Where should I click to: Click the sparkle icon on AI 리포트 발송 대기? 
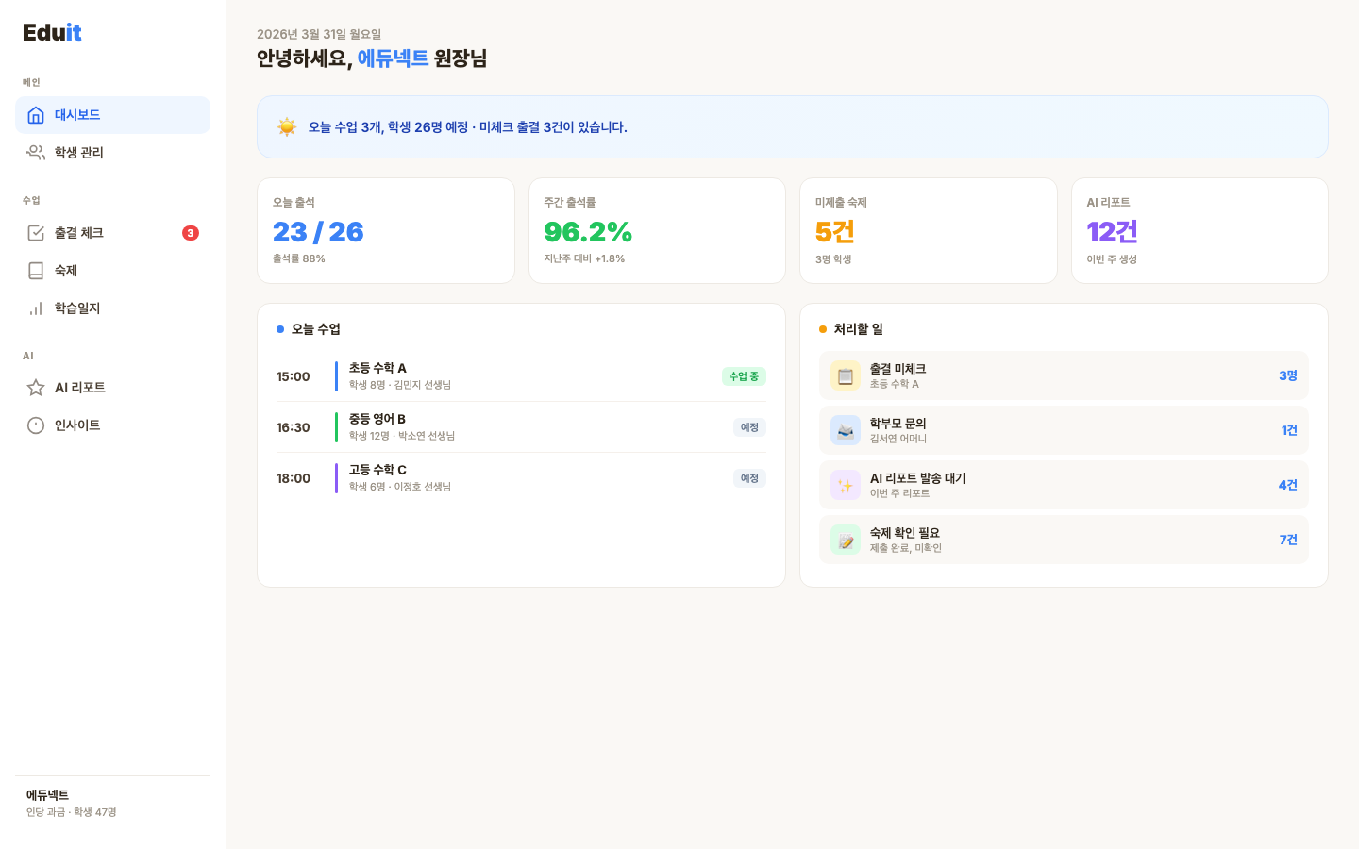[845, 485]
